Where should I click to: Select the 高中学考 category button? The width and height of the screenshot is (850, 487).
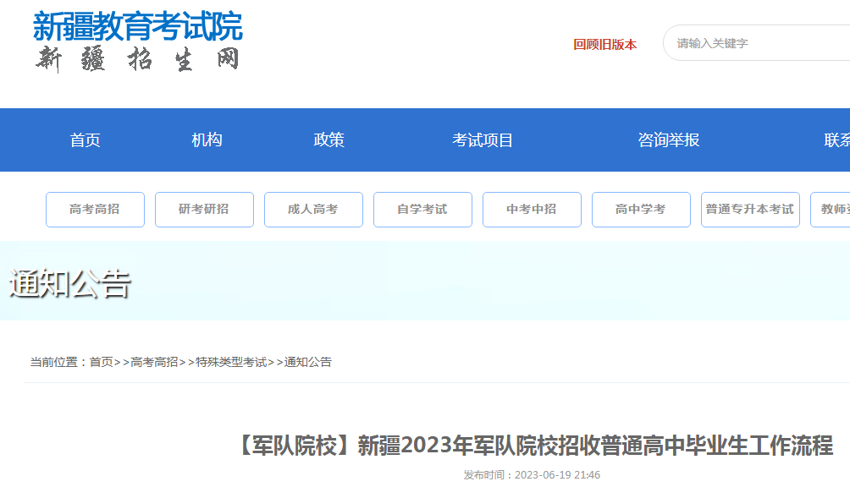[641, 210]
